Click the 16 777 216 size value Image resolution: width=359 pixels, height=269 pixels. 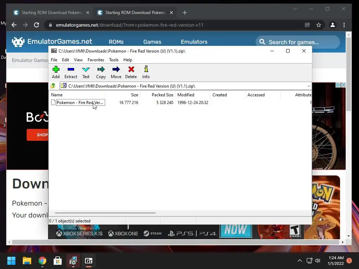(129, 103)
